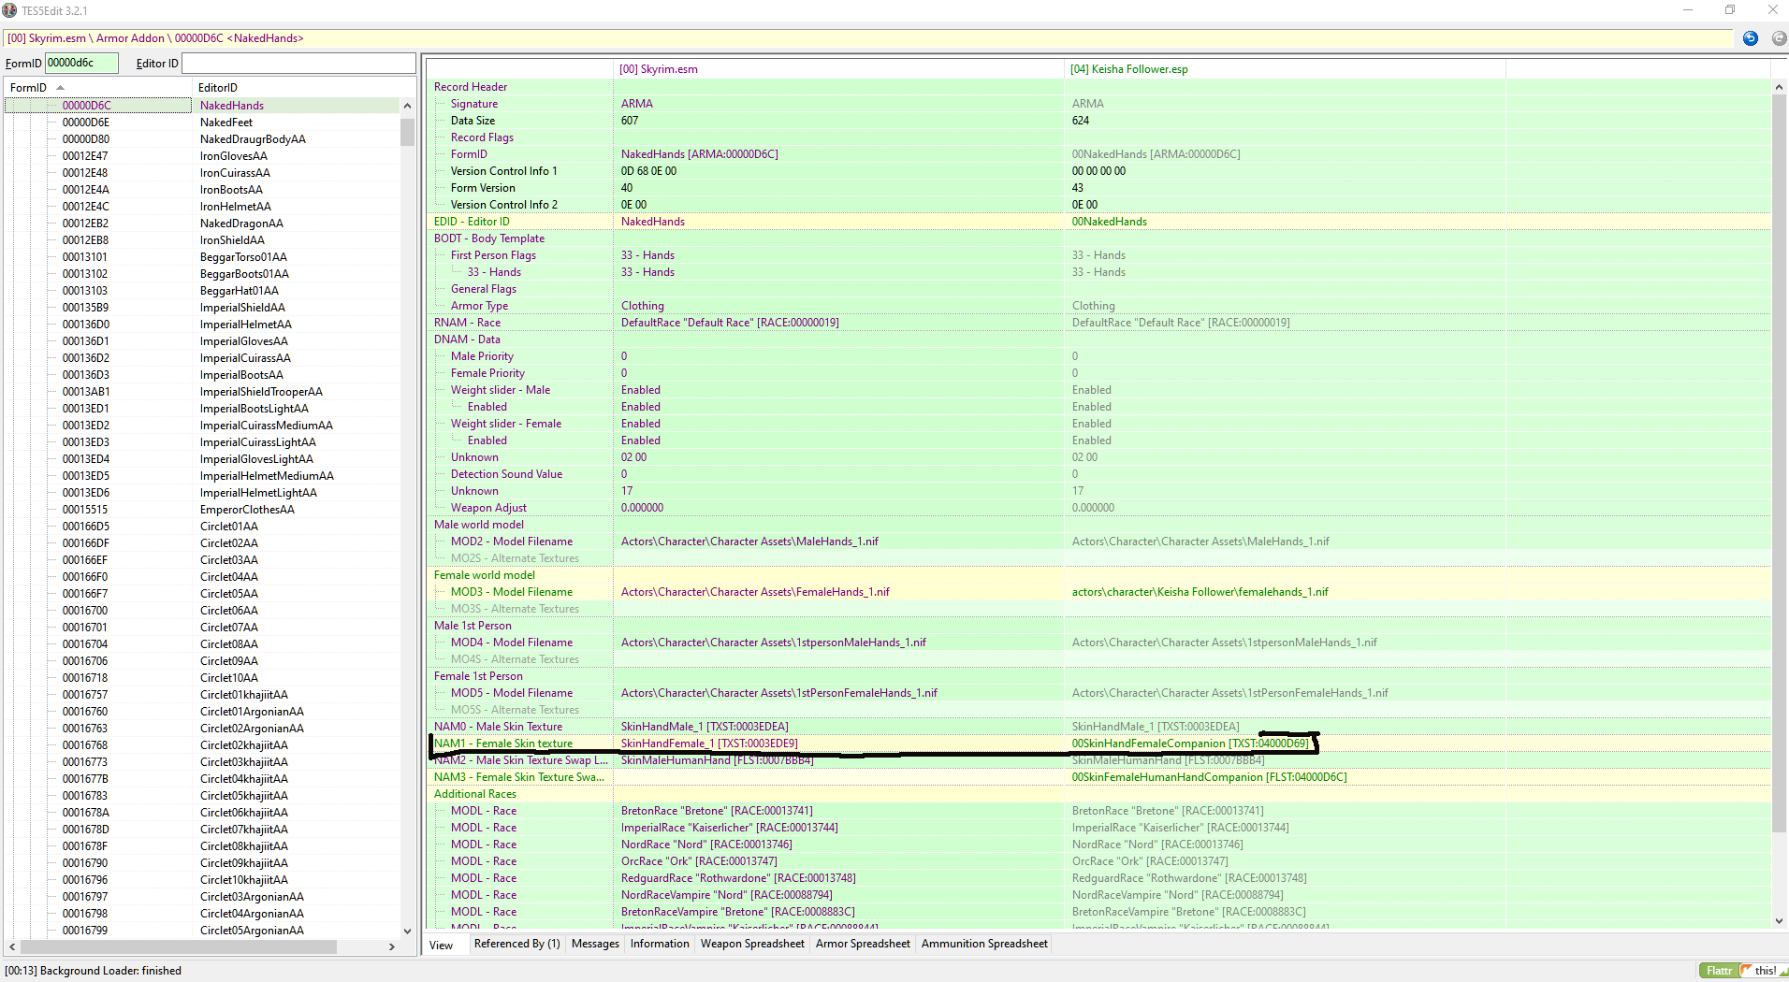Image resolution: width=1789 pixels, height=982 pixels.
Task: Click the horizontal scrollbar right arrow in record list
Action: click(x=391, y=946)
